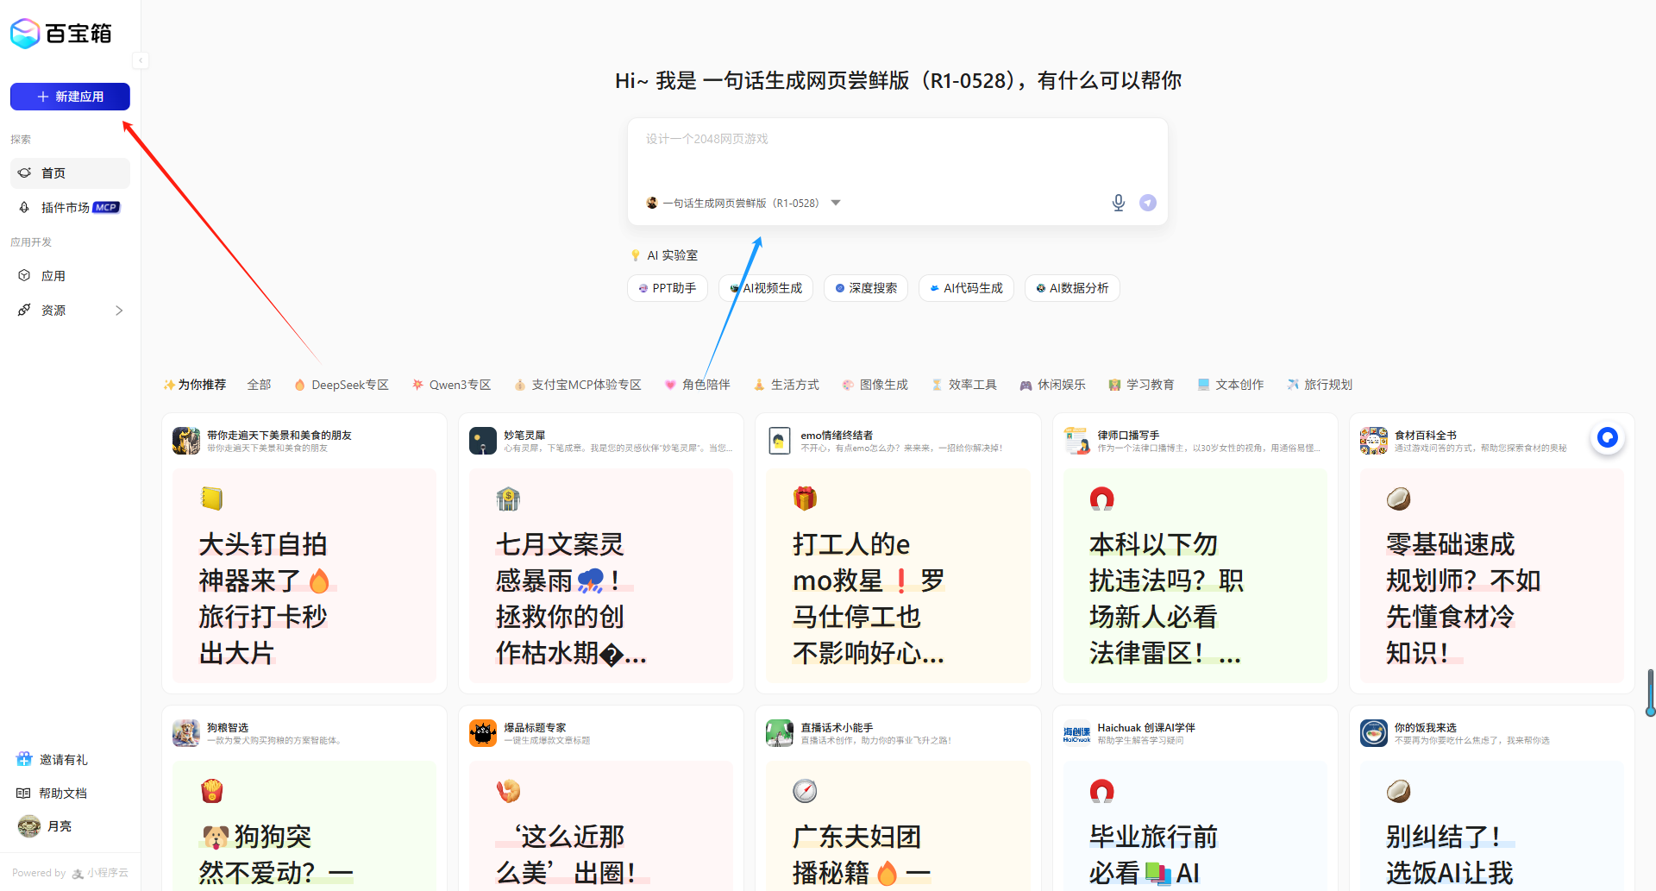Open 直播话术小能手 app avatar icon
The width and height of the screenshot is (1656, 891).
(780, 733)
